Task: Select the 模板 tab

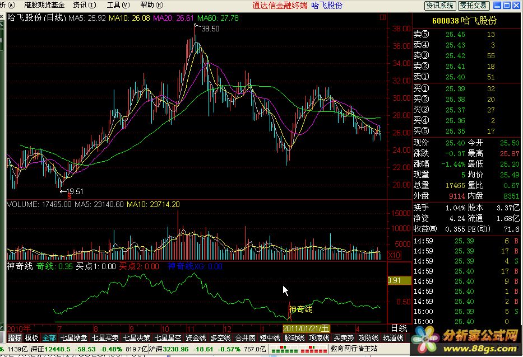Action: point(32,337)
